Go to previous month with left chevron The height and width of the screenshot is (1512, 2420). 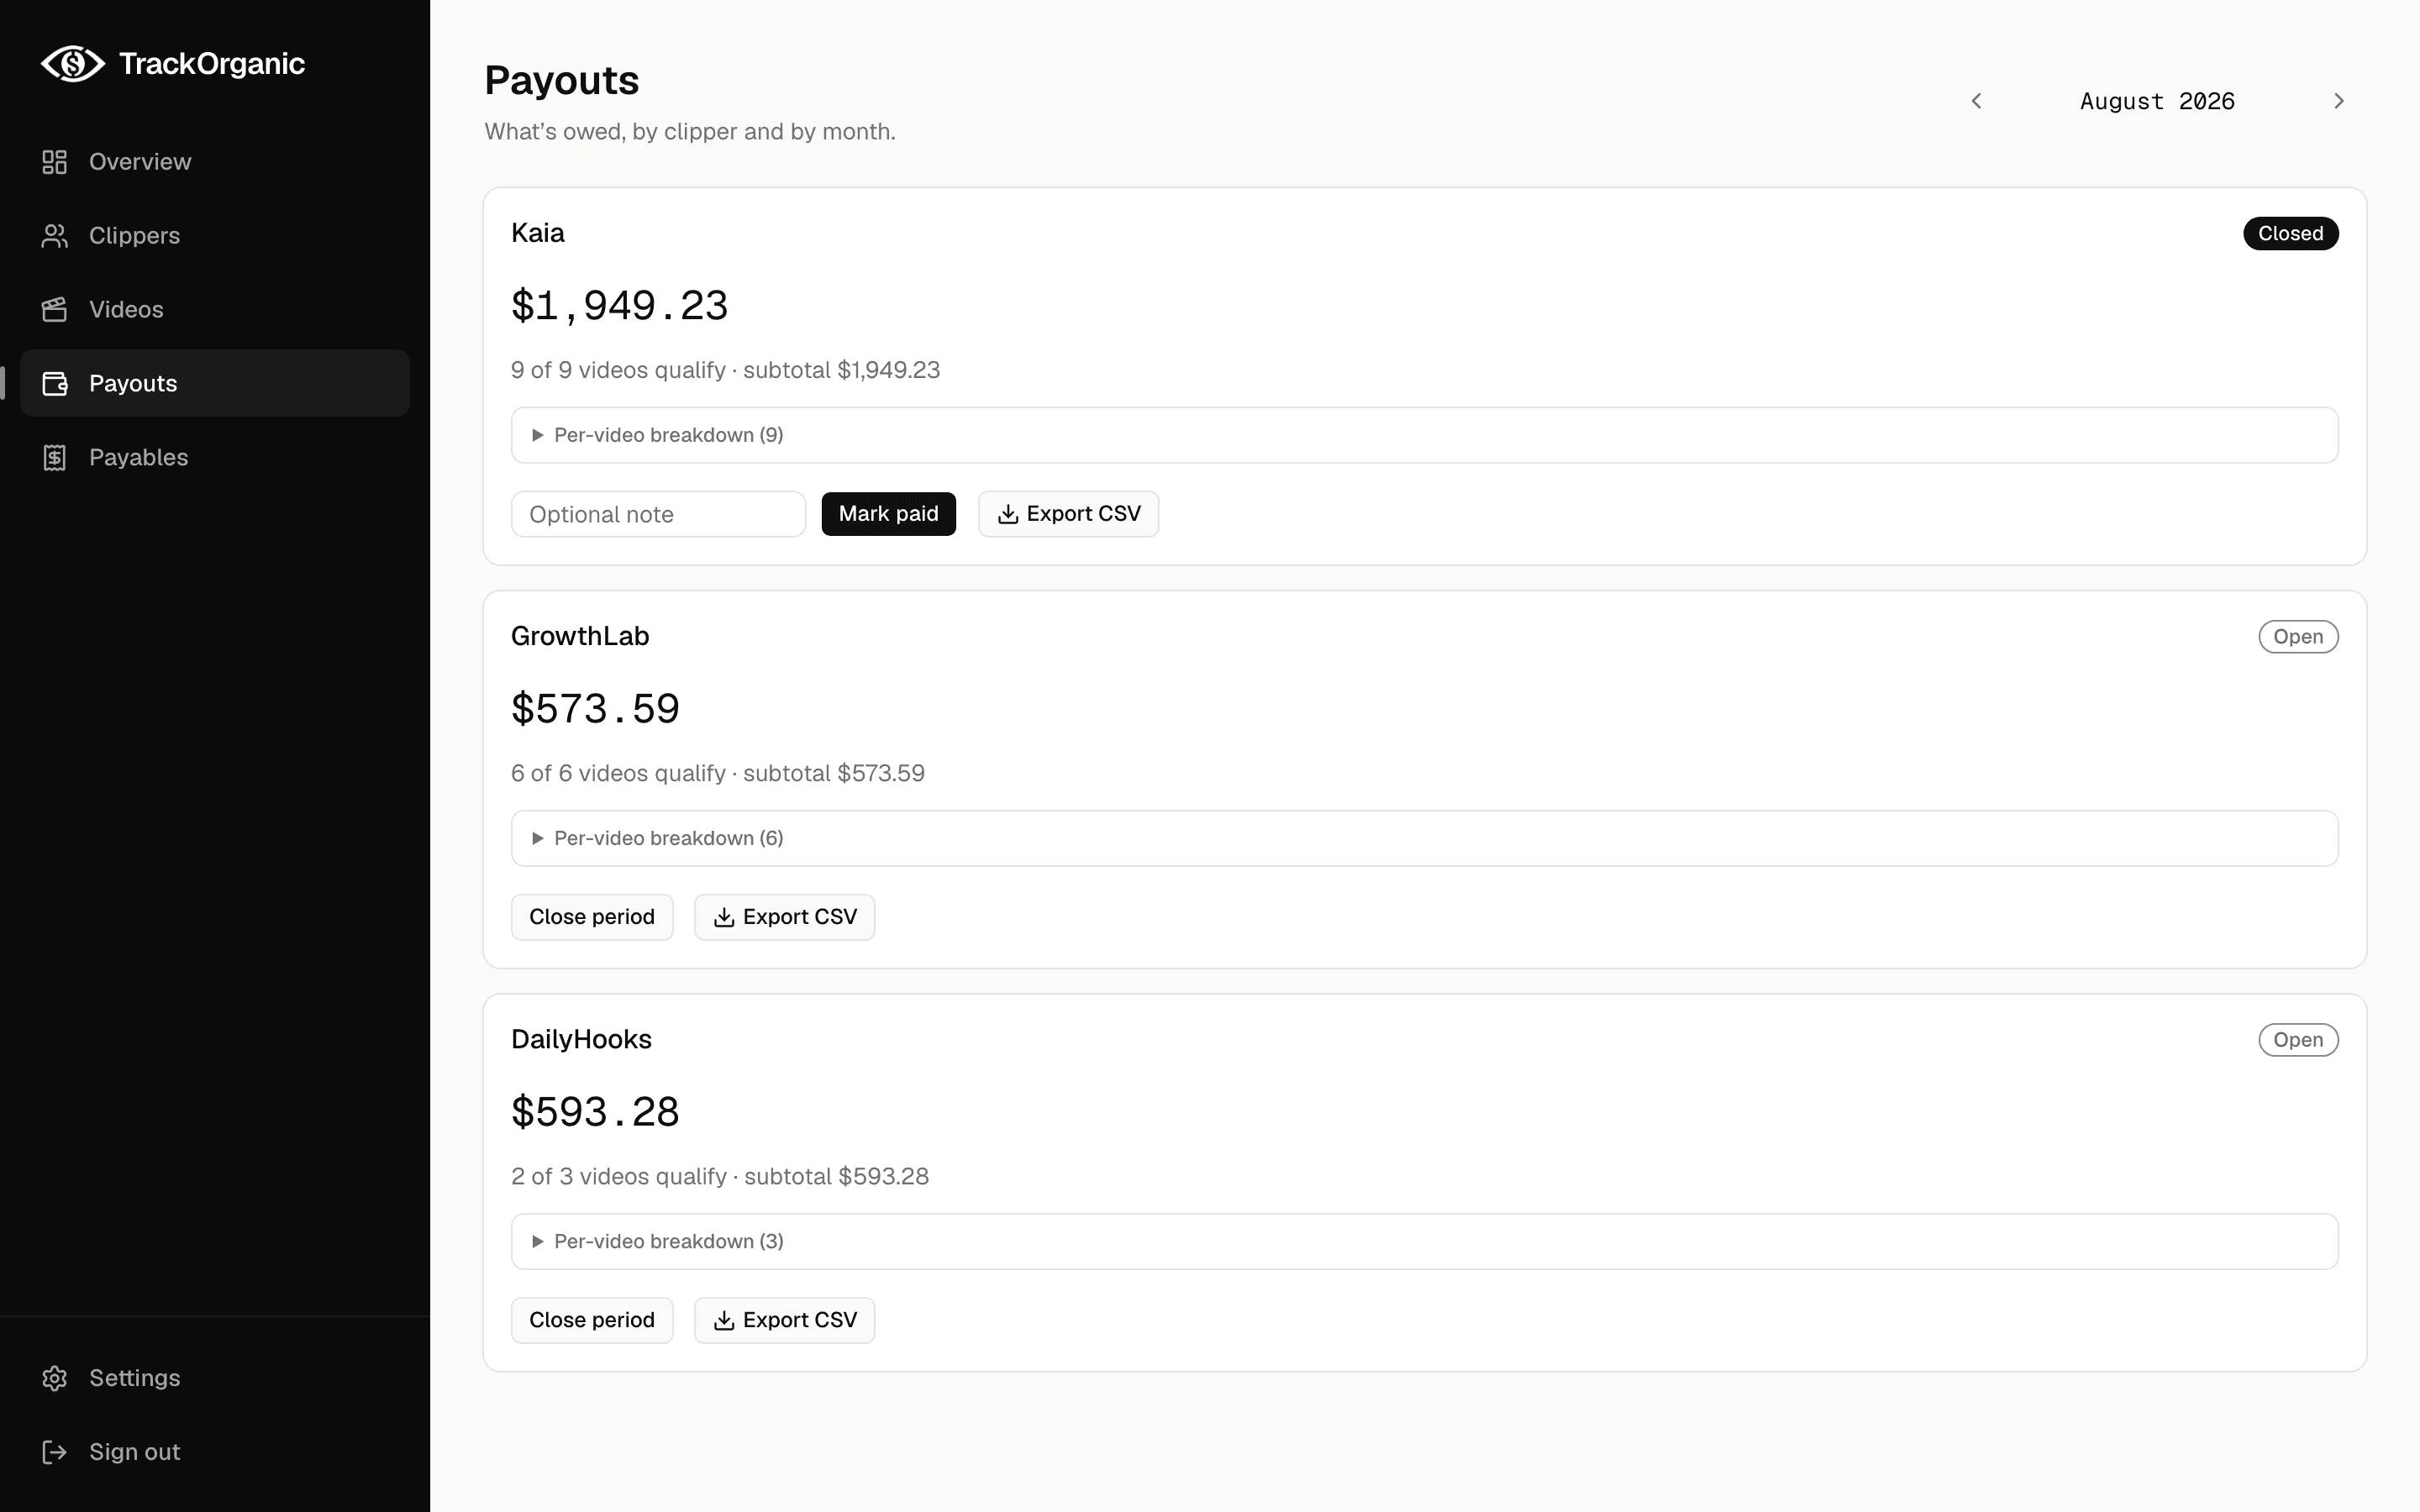tap(1976, 101)
